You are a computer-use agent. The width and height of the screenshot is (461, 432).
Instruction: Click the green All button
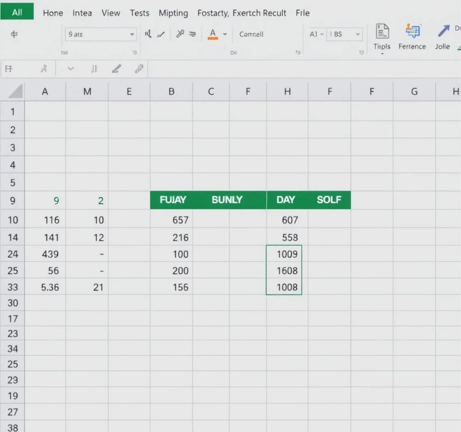click(17, 12)
